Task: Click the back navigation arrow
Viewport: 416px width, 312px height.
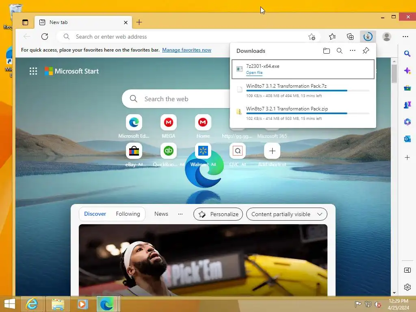Action: tap(27, 36)
